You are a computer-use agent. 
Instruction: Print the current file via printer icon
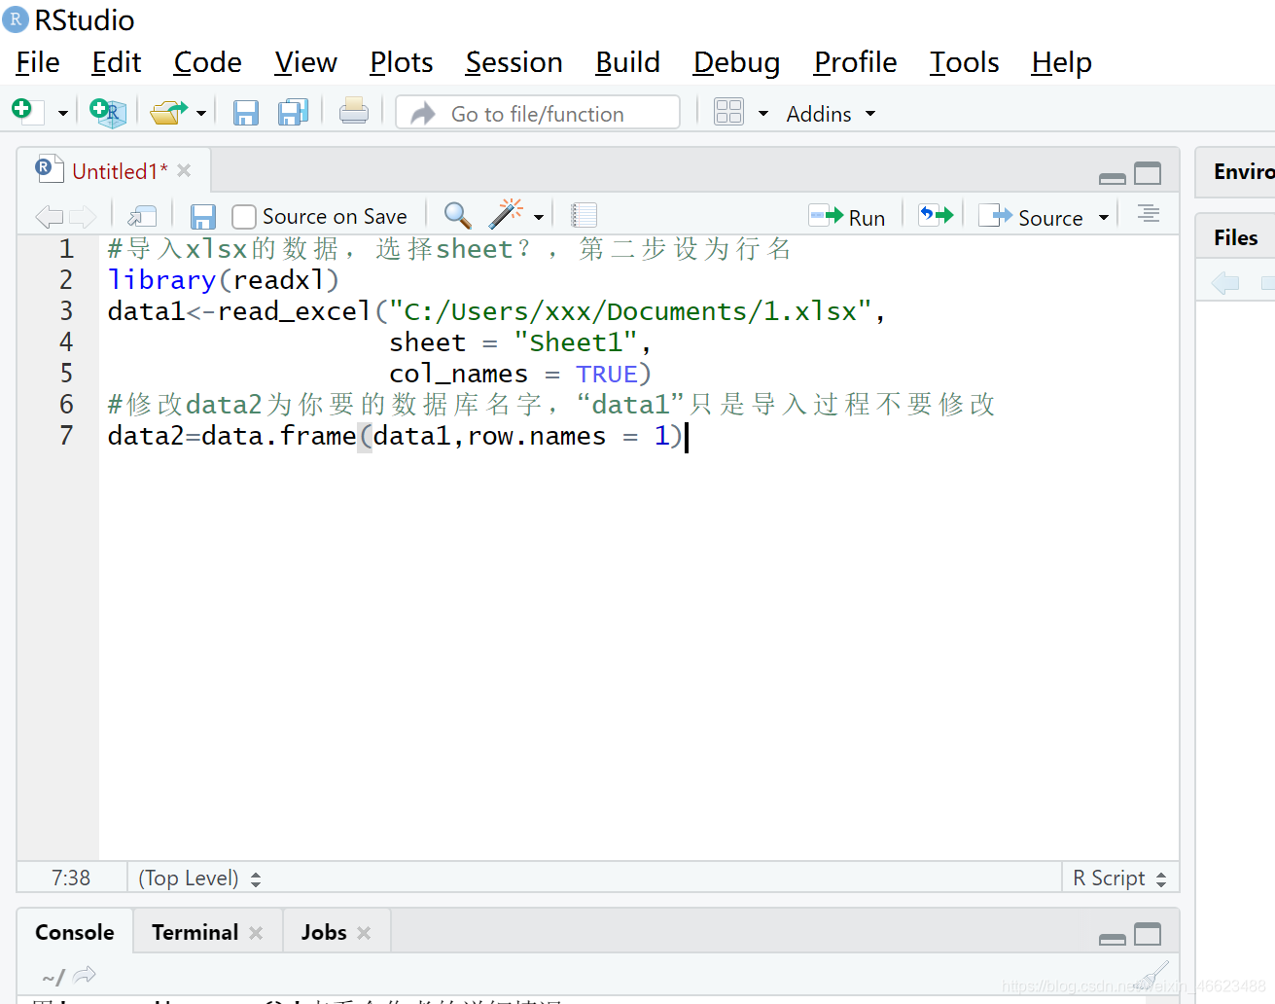(354, 112)
